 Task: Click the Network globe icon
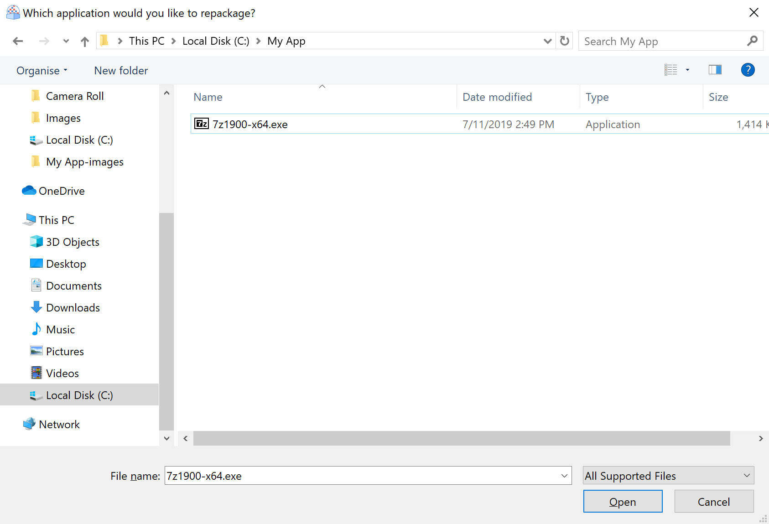(x=29, y=424)
